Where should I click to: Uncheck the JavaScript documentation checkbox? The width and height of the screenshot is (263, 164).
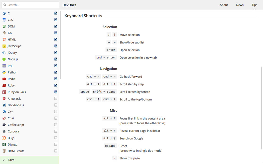tap(56, 46)
